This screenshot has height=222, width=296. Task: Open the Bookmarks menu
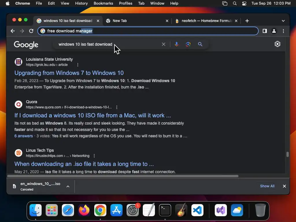pyautogui.click(x=103, y=3)
